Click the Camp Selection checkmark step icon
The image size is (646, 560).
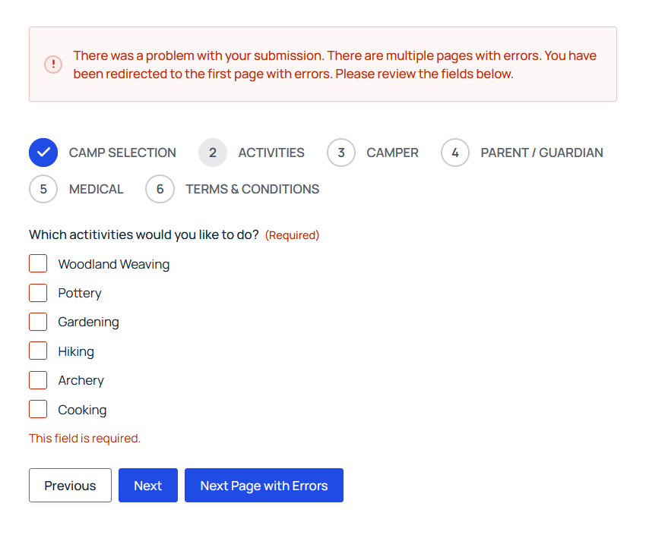click(x=43, y=153)
